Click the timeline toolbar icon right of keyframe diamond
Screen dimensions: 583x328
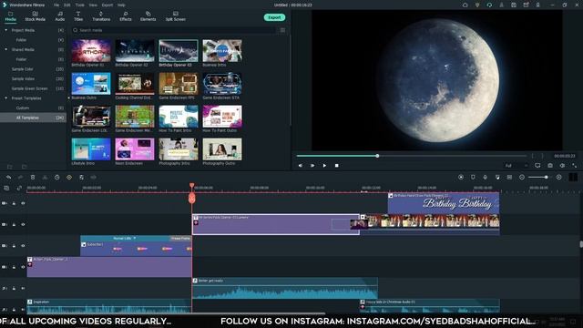click(81, 178)
